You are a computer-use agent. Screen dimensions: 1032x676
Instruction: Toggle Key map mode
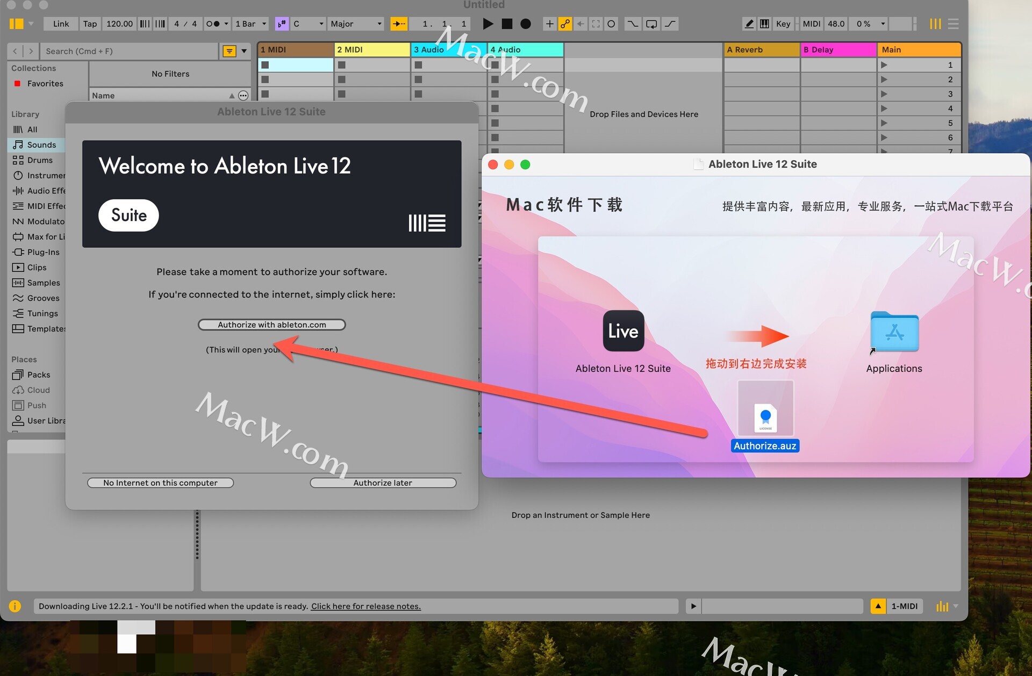click(x=783, y=24)
